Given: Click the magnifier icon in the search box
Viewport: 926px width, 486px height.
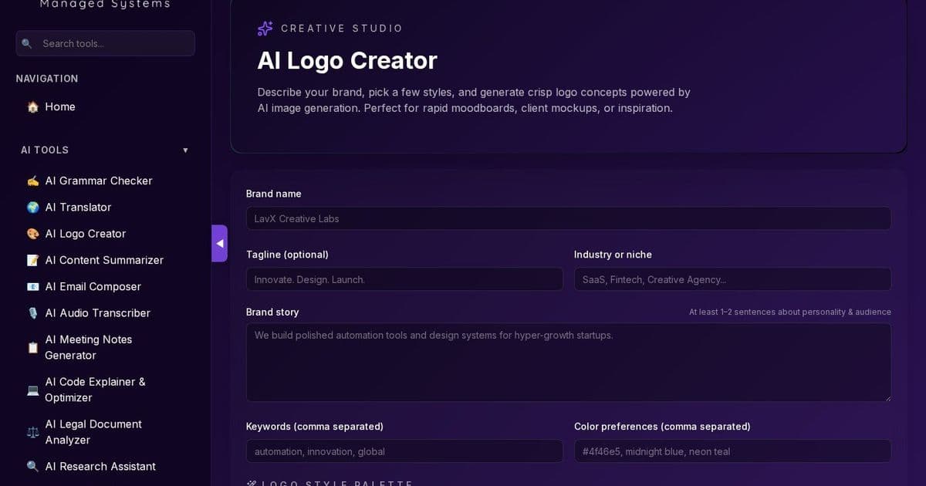Looking at the screenshot, I should (x=27, y=43).
